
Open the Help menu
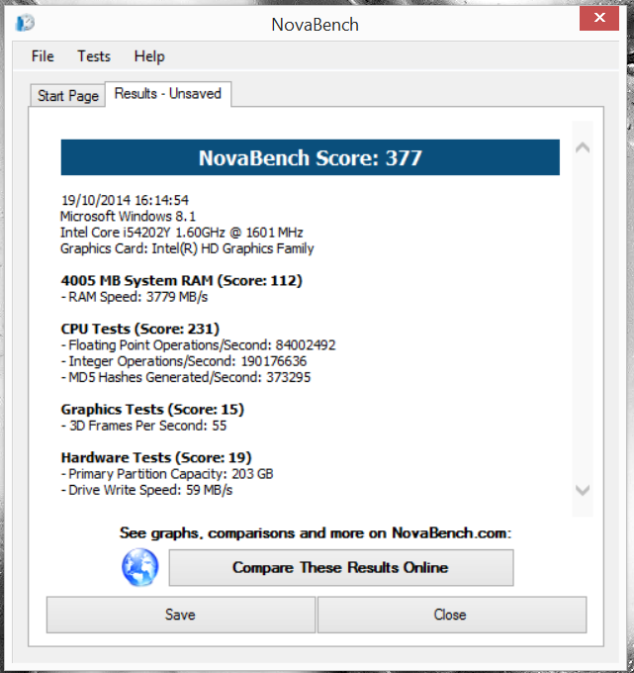pyautogui.click(x=149, y=56)
